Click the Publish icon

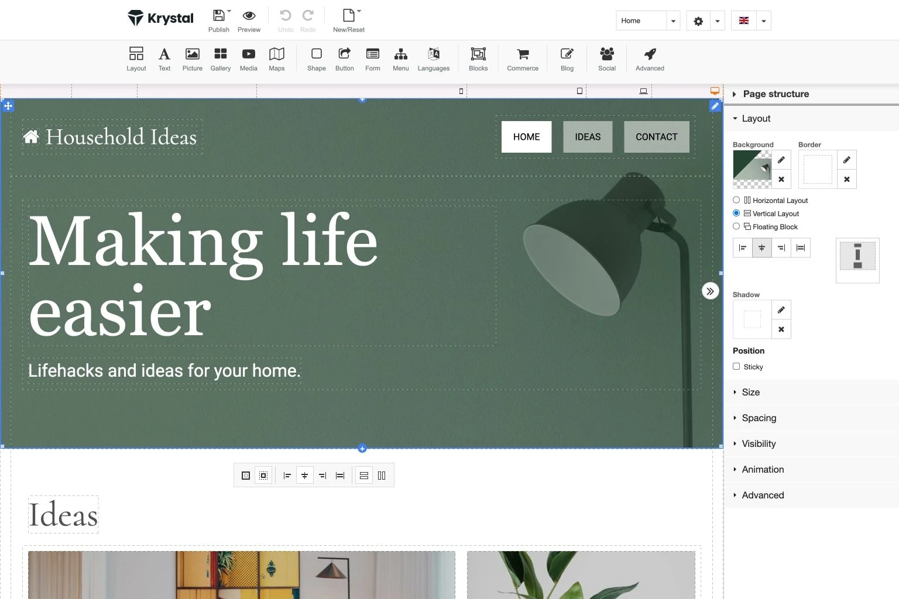(218, 16)
